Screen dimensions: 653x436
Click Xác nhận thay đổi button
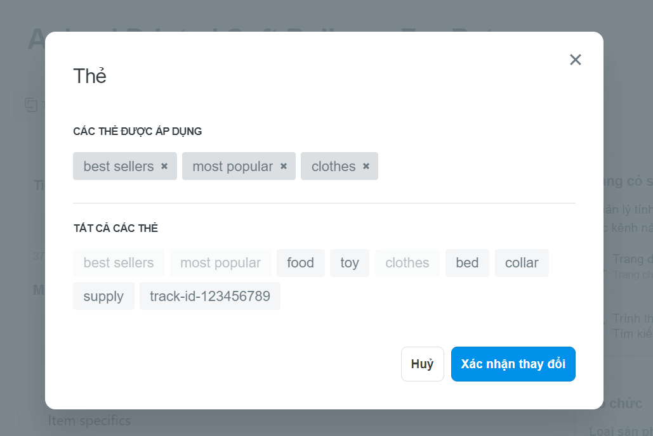click(513, 364)
